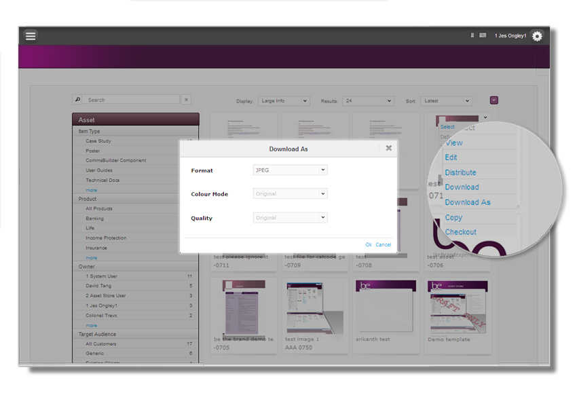
Task: Choose View from the context menu
Action: pos(454,143)
